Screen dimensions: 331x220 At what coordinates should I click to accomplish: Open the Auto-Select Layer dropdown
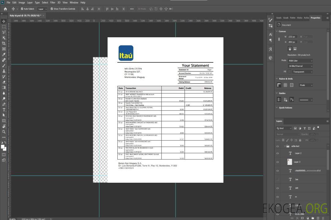click(x=42, y=9)
